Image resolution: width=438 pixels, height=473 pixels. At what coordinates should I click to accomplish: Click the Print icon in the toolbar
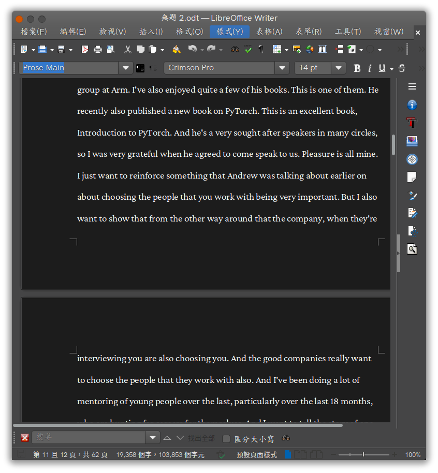click(x=97, y=50)
